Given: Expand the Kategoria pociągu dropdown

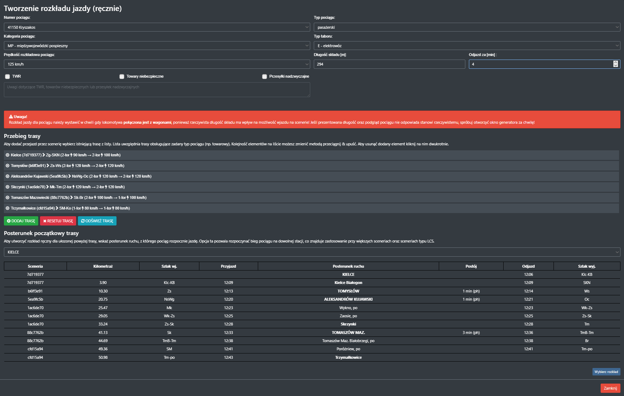Looking at the screenshot, I should (x=157, y=46).
